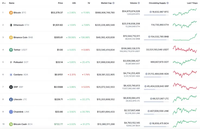200x129 pixels.
Task: Sort by the # rank column
Action: tap(4, 3)
